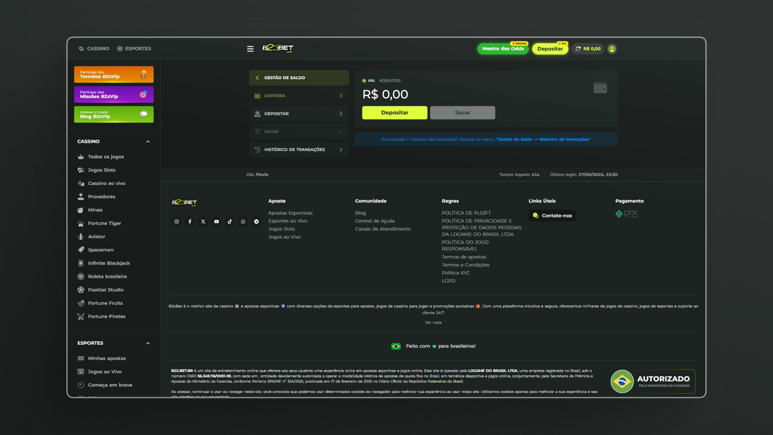This screenshot has width=773, height=435.
Task: Click the user profile avatar icon
Action: coord(612,49)
